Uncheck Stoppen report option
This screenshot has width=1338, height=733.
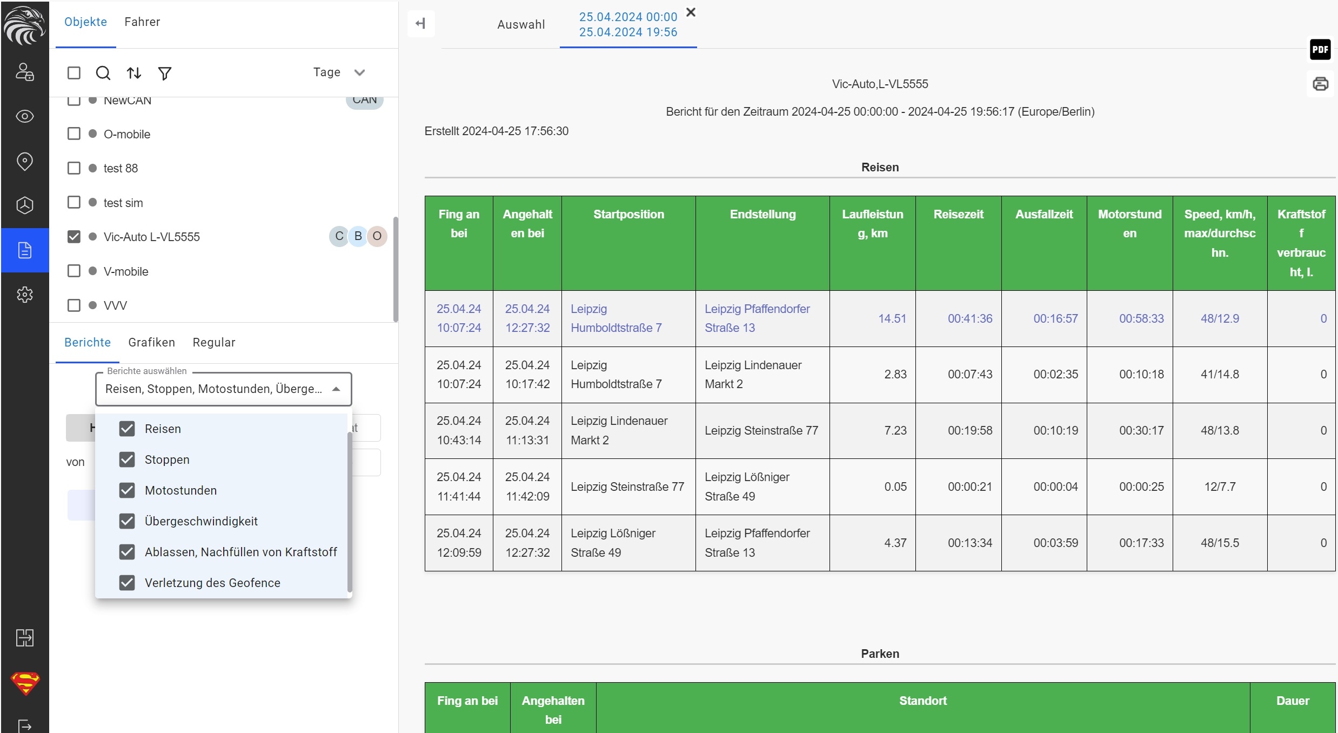[127, 459]
